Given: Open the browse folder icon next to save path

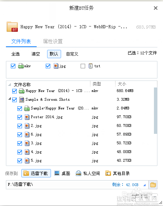Looking at the screenshot, I should click(x=153, y=185).
